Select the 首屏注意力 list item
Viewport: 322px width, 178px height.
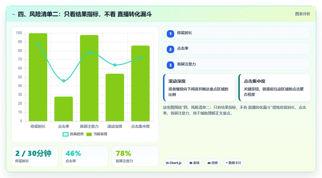tap(237, 64)
